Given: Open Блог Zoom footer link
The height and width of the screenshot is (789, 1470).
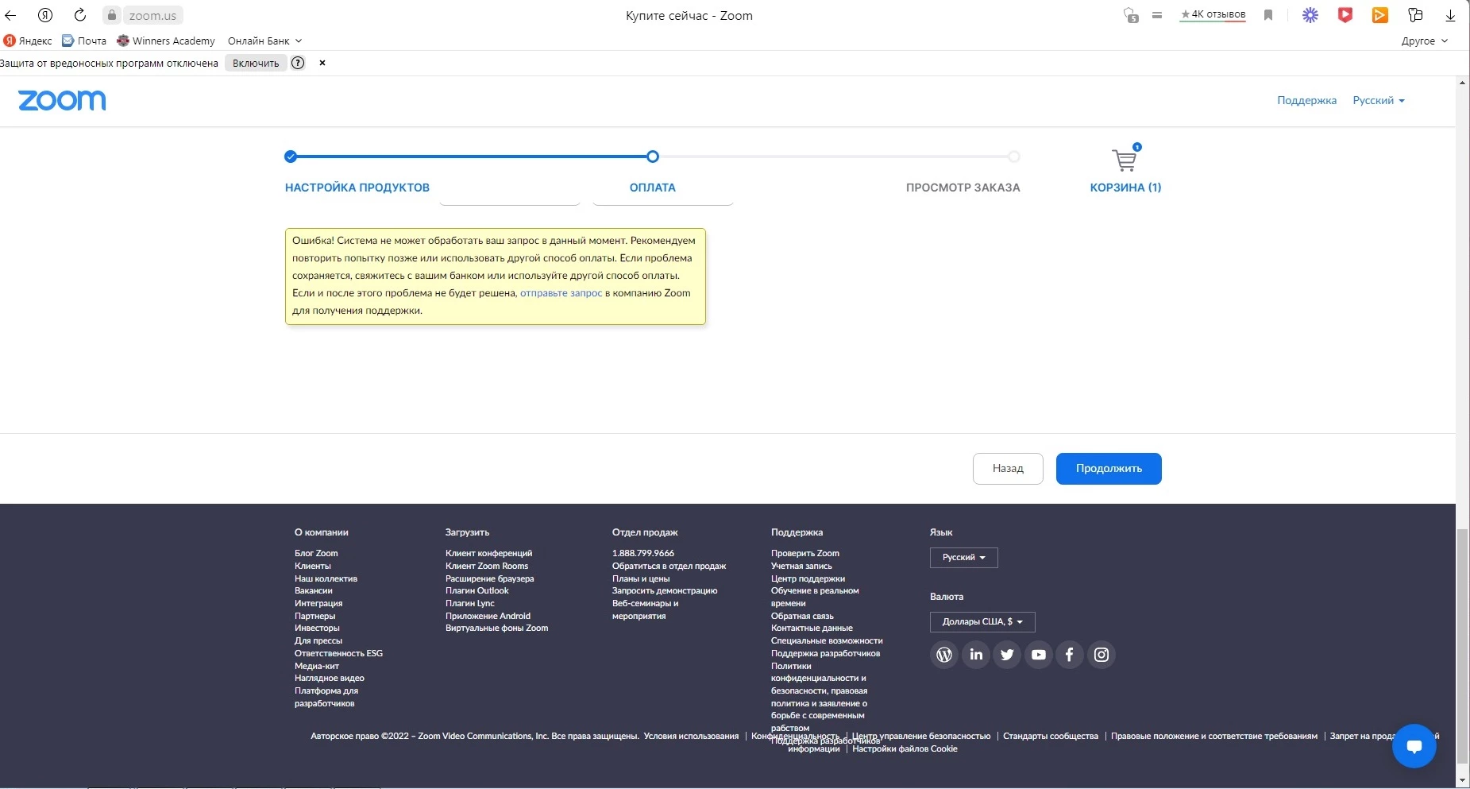Looking at the screenshot, I should (316, 553).
